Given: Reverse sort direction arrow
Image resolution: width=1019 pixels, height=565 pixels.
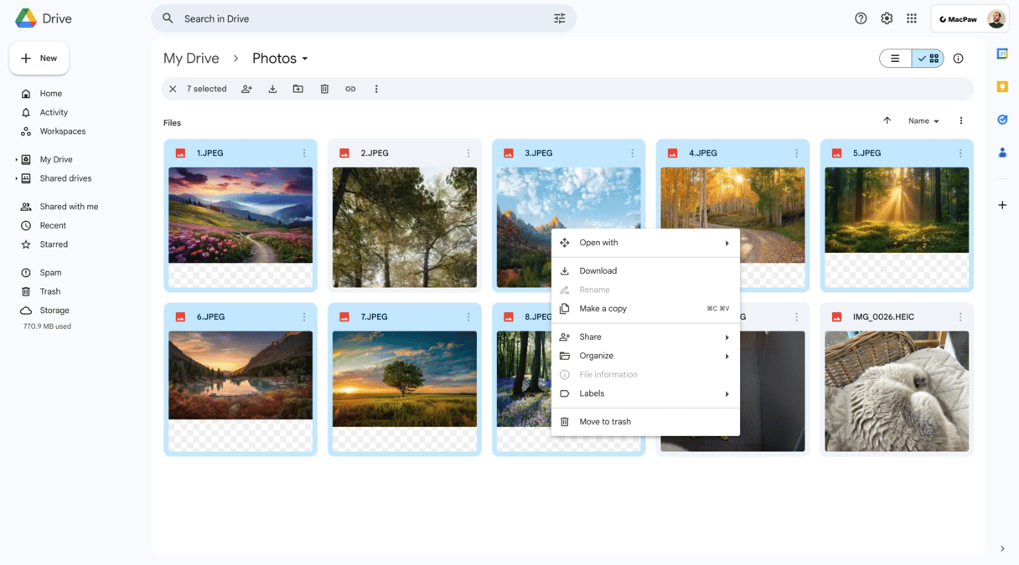Looking at the screenshot, I should (887, 121).
